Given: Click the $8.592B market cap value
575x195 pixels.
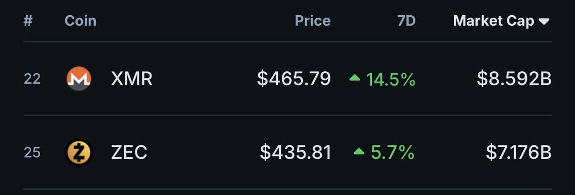Looking at the screenshot, I should pyautogui.click(x=514, y=79).
